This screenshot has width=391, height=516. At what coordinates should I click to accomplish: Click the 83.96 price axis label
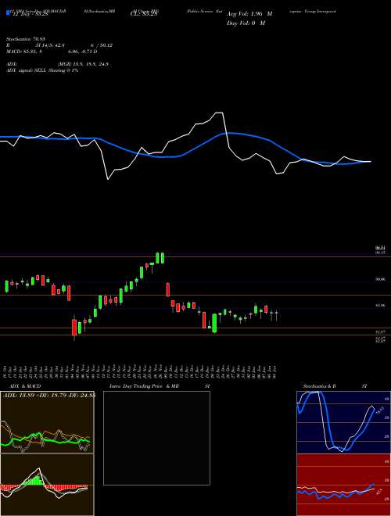[380, 306]
